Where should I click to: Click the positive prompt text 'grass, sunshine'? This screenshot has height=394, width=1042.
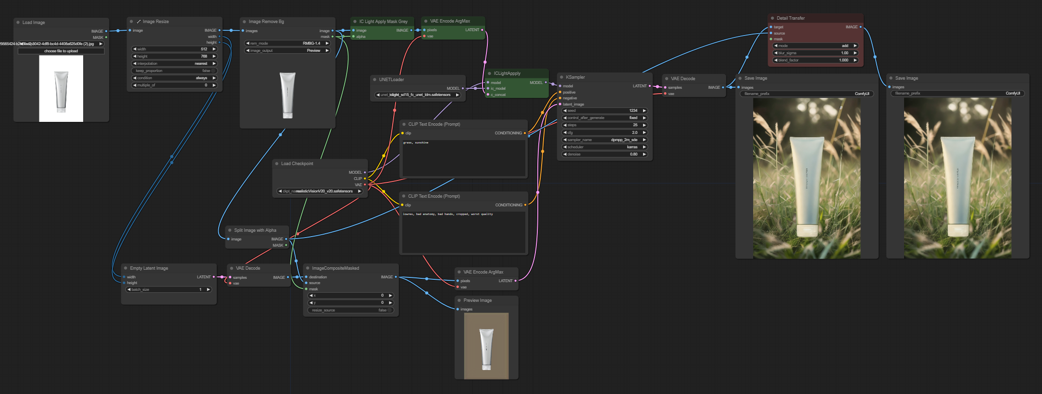(416, 143)
